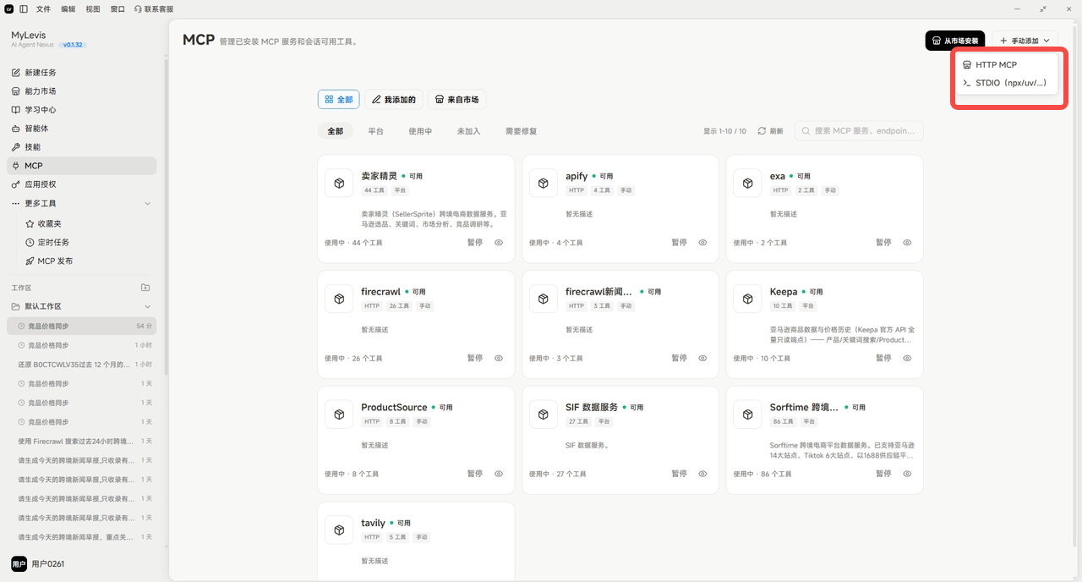The image size is (1082, 582).
Task: Switch to the 需要修复 status tab
Action: (522, 131)
